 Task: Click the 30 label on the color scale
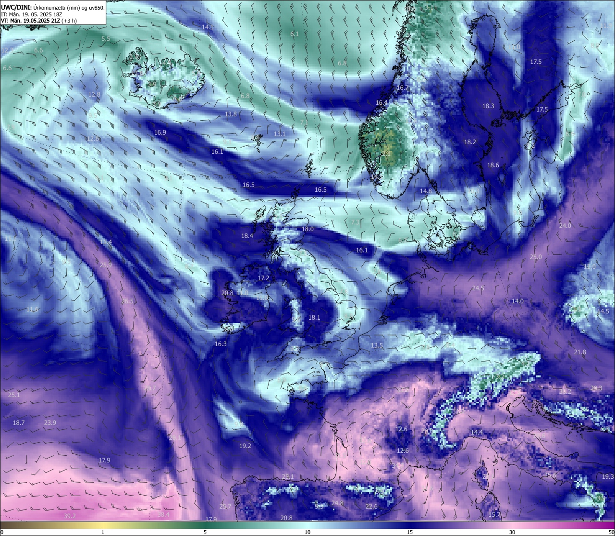(512, 532)
